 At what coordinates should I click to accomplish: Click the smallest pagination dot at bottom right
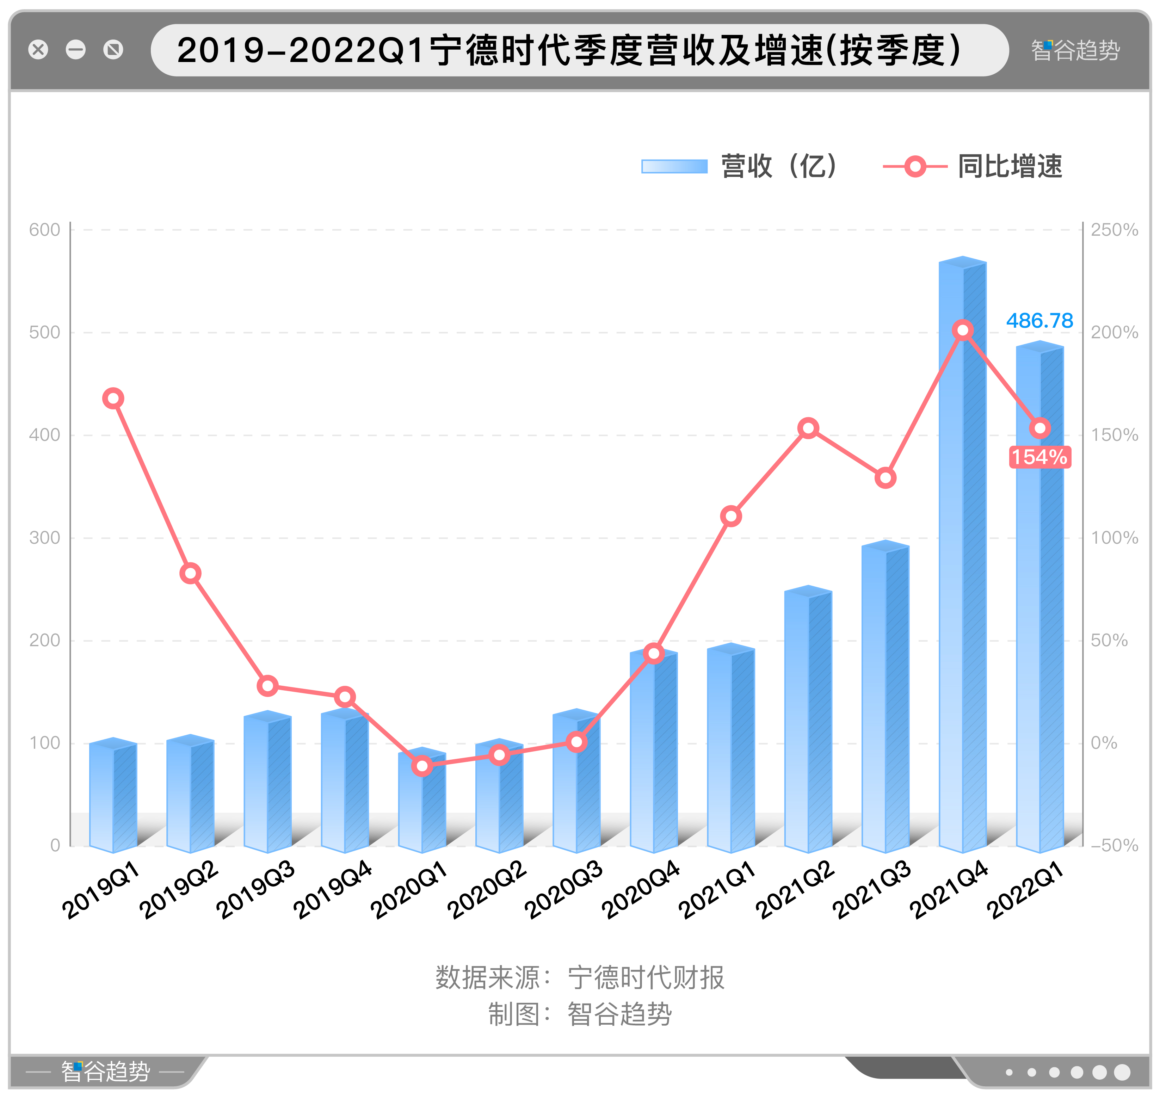(x=1009, y=1073)
